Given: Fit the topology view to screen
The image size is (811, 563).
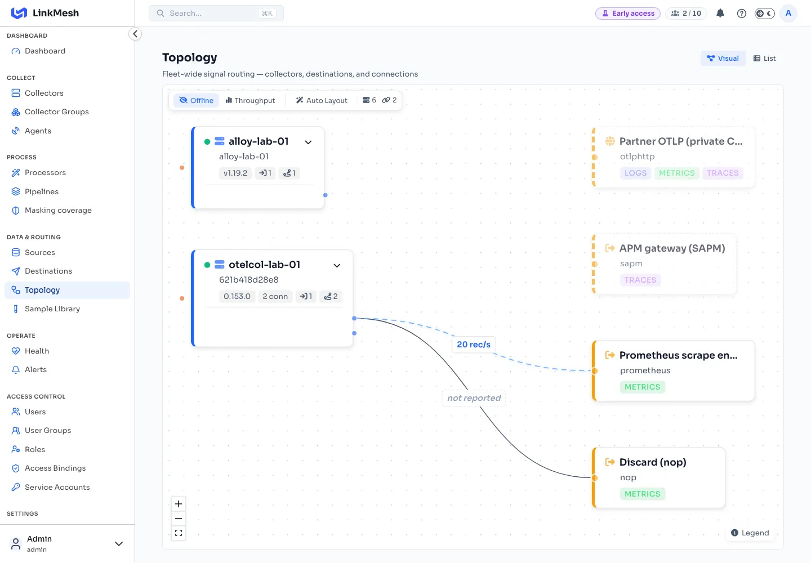Looking at the screenshot, I should [x=179, y=533].
